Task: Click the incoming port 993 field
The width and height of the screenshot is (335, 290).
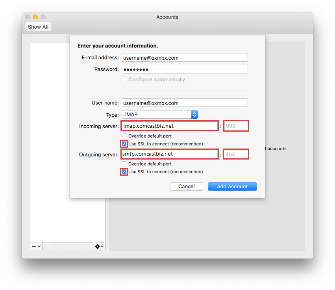Action: tap(236, 126)
